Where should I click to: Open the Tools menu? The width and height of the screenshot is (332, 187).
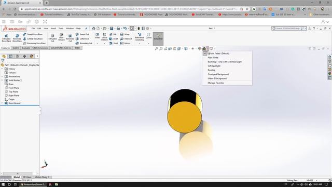tap(61, 29)
